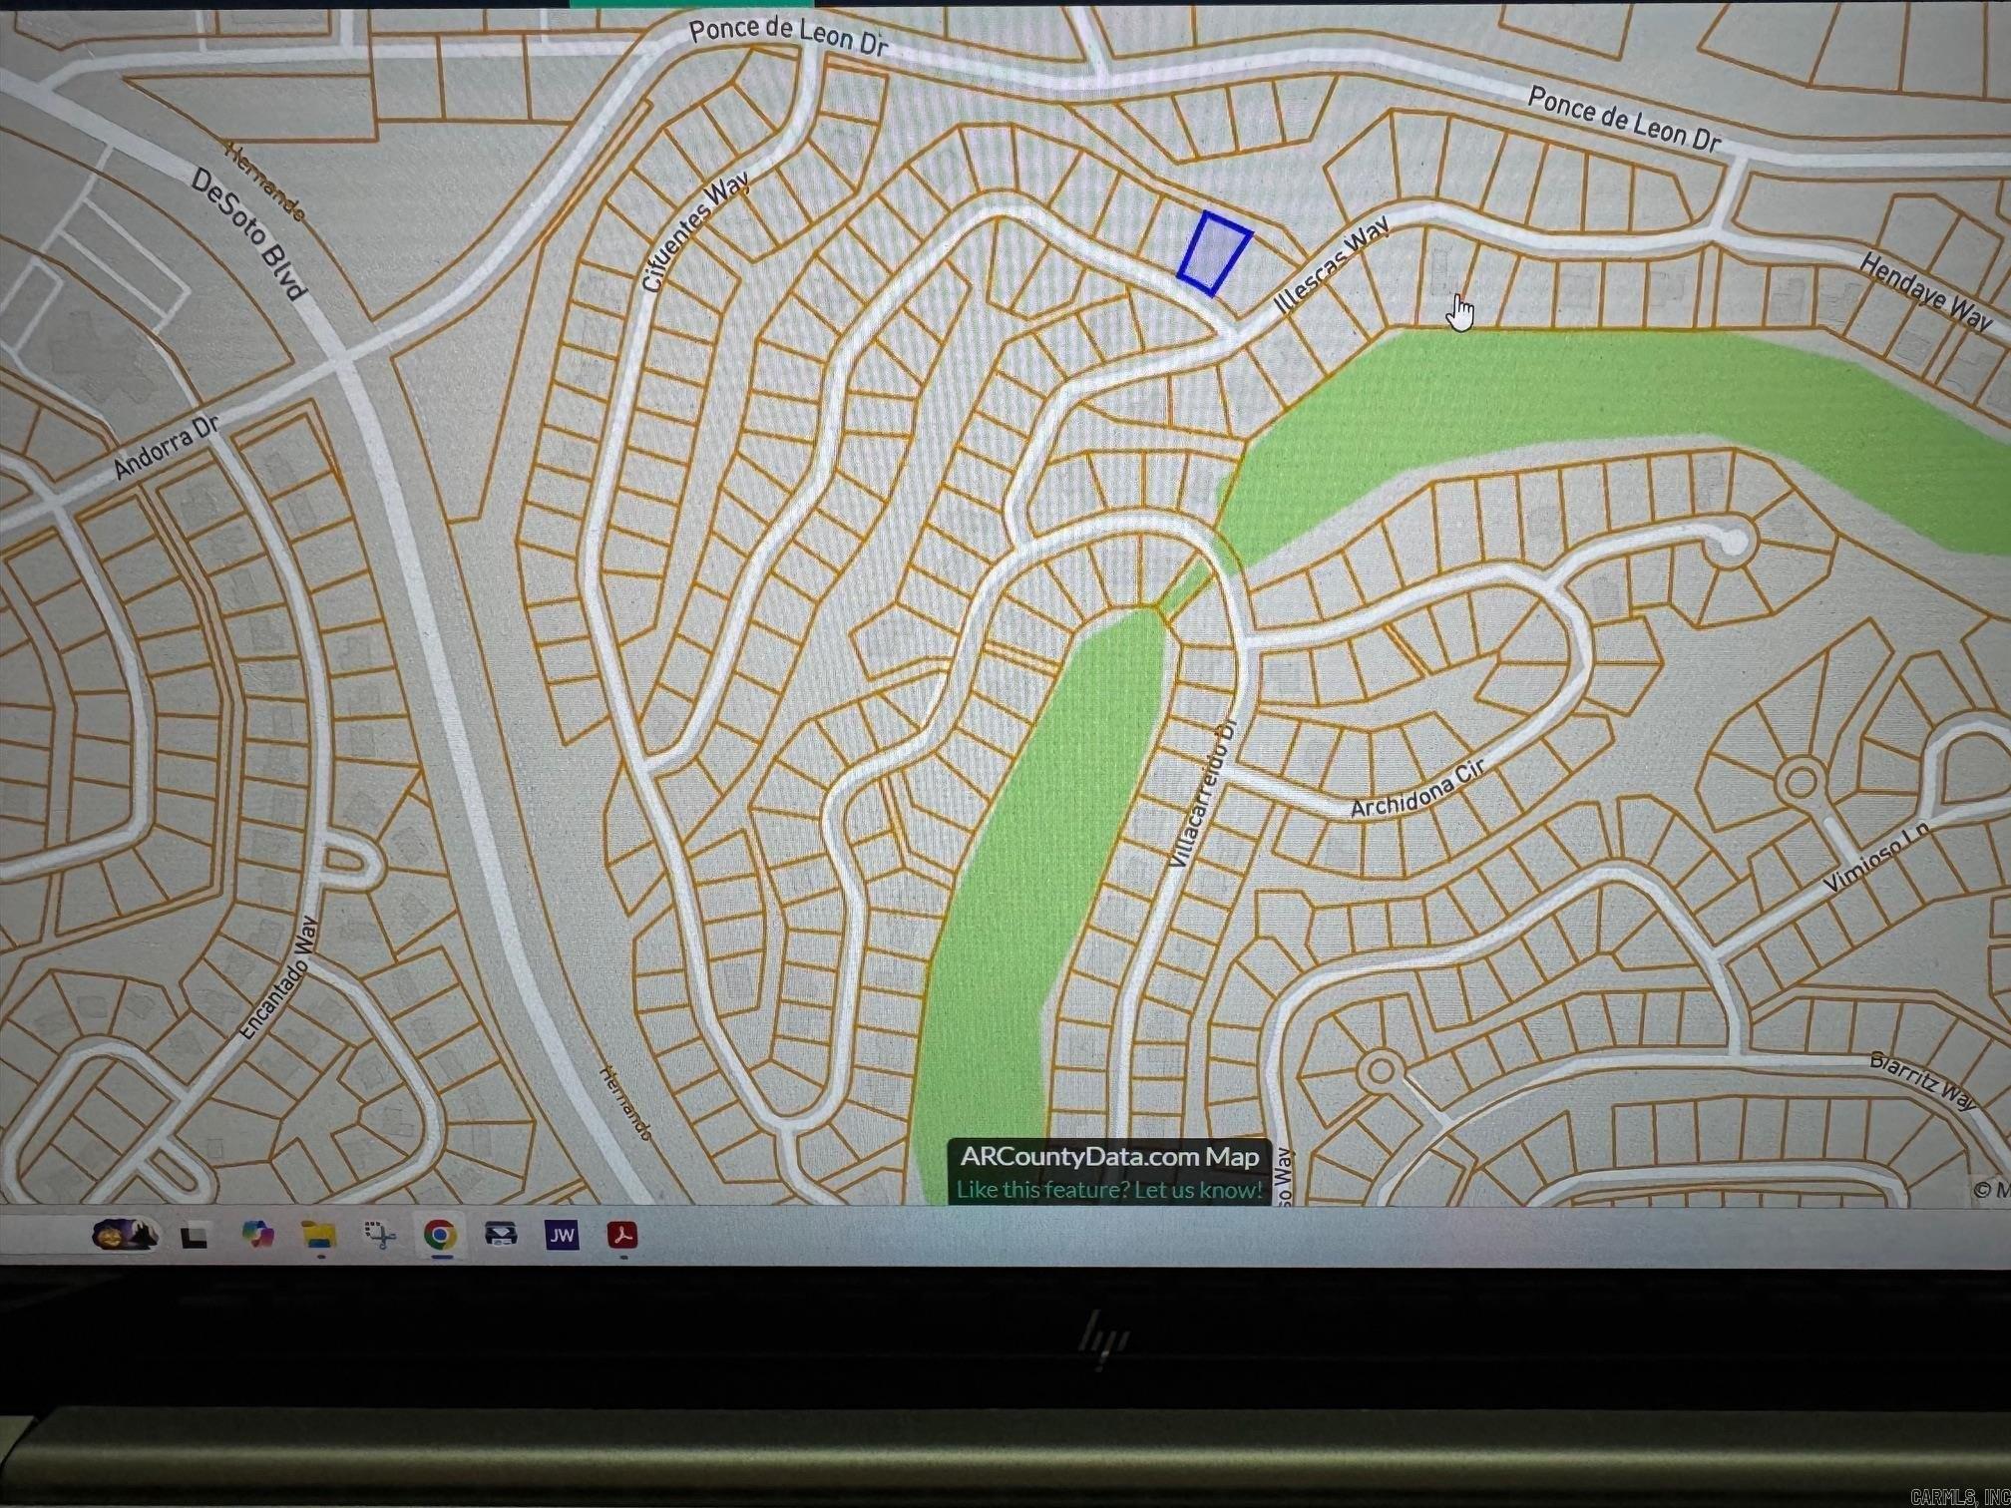The height and width of the screenshot is (1508, 2011).
Task: Open Adobe Acrobat from the taskbar
Action: 623,1236
